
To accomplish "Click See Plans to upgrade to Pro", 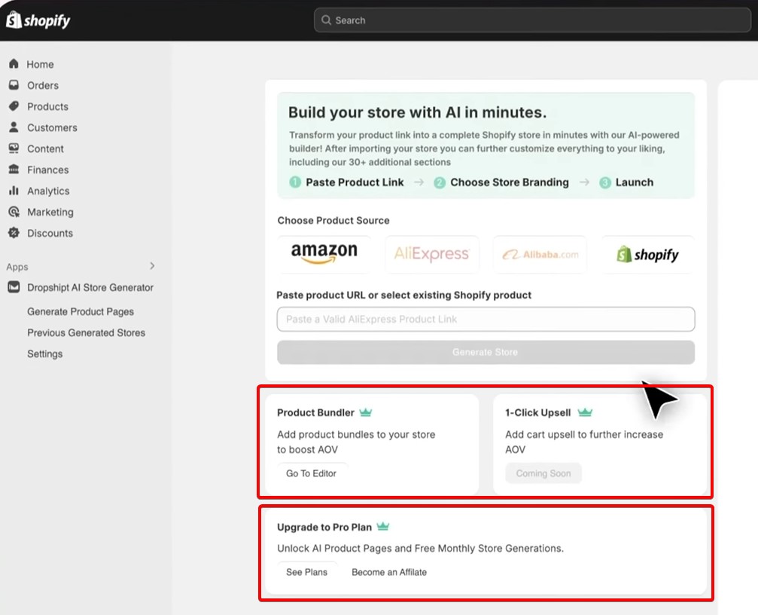I will click(307, 572).
